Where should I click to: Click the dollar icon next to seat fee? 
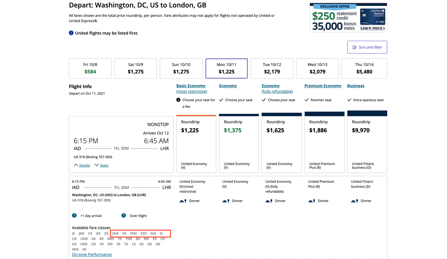[178, 100]
